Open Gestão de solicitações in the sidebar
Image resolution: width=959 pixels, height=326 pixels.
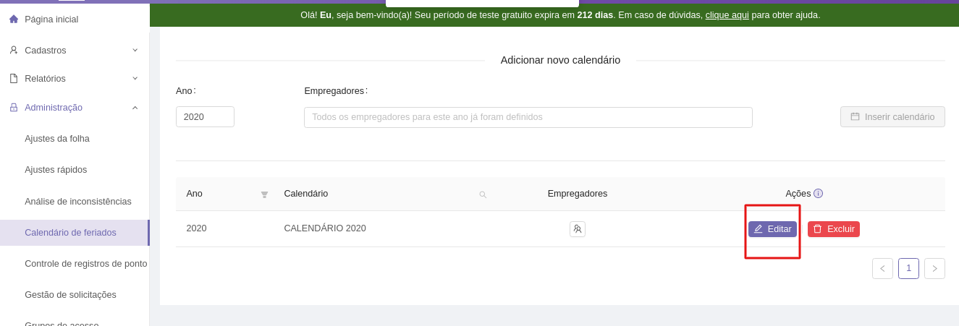point(70,295)
